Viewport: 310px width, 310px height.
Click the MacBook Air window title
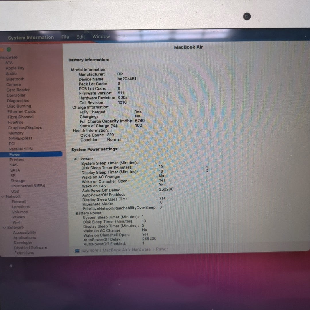pyautogui.click(x=188, y=47)
